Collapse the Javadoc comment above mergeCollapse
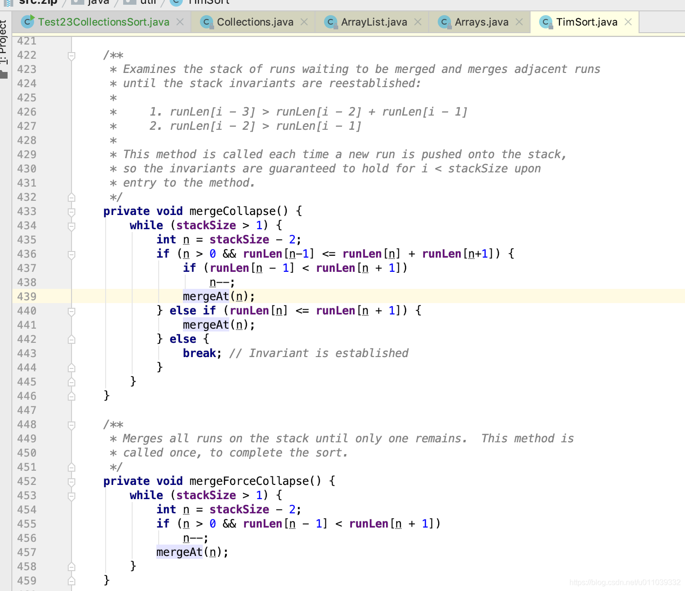This screenshot has height=591, width=685. (x=72, y=55)
